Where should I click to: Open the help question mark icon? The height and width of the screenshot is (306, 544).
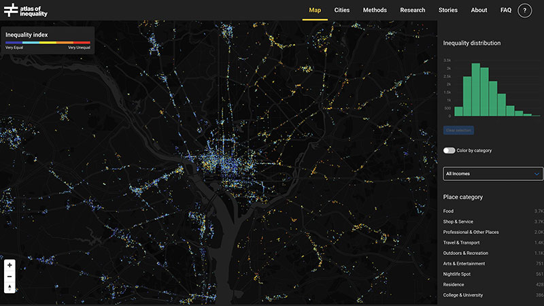524,10
